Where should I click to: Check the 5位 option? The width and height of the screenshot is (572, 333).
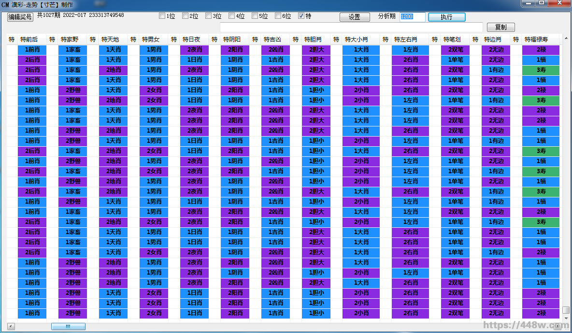255,16
